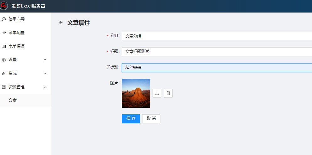Open the 使用向导 menu item

16,19
